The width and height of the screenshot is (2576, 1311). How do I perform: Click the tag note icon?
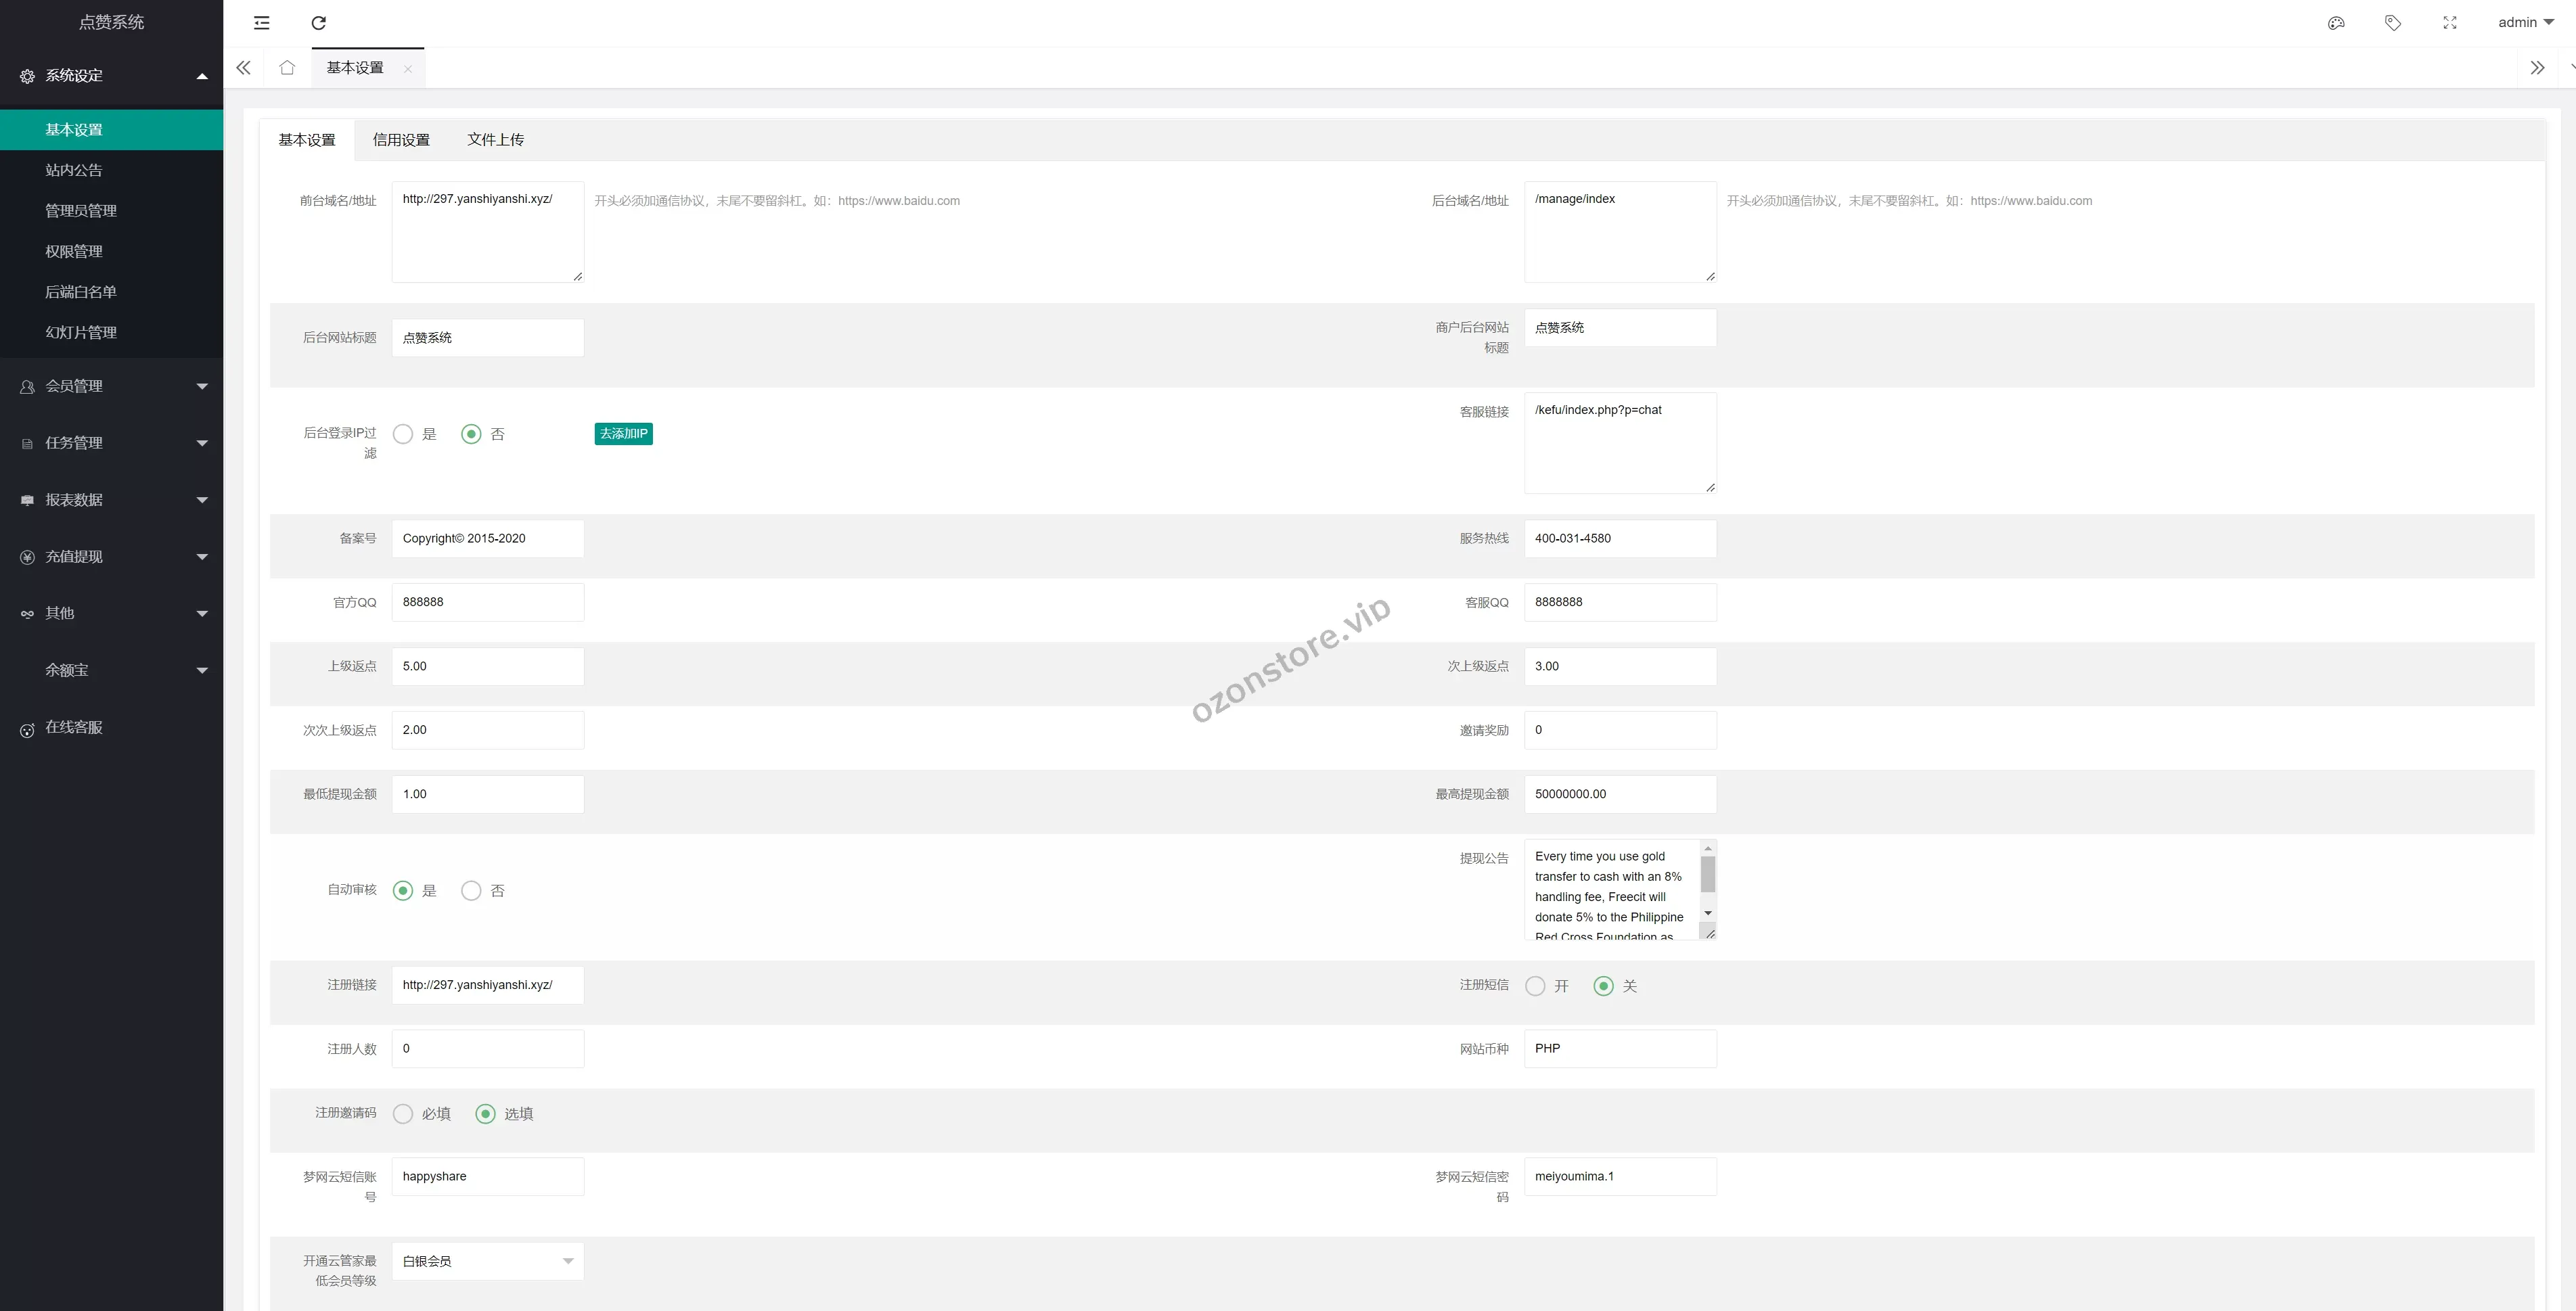click(x=2393, y=23)
